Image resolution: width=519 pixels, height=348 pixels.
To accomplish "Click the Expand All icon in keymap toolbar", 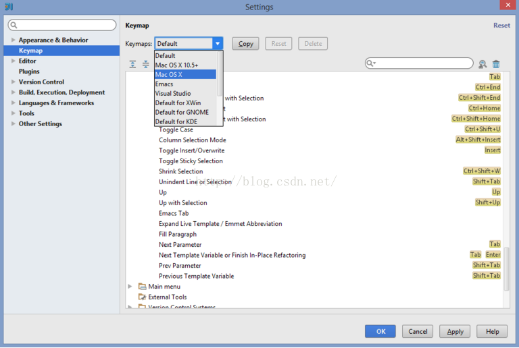I will coord(132,64).
